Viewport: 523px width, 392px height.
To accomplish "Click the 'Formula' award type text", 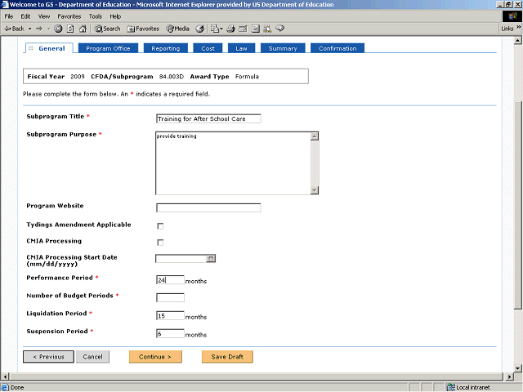I will coord(247,76).
